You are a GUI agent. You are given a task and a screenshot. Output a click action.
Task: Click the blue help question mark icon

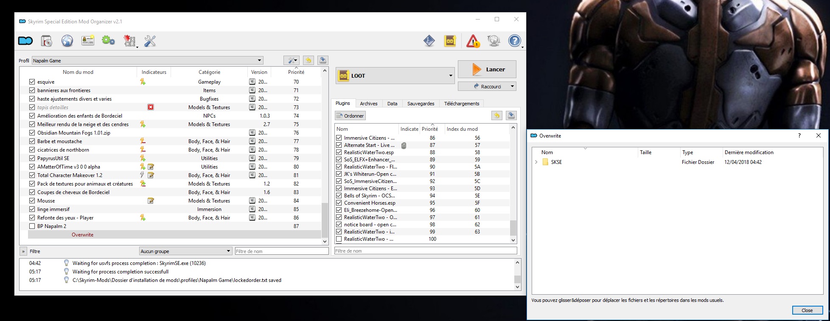point(514,41)
